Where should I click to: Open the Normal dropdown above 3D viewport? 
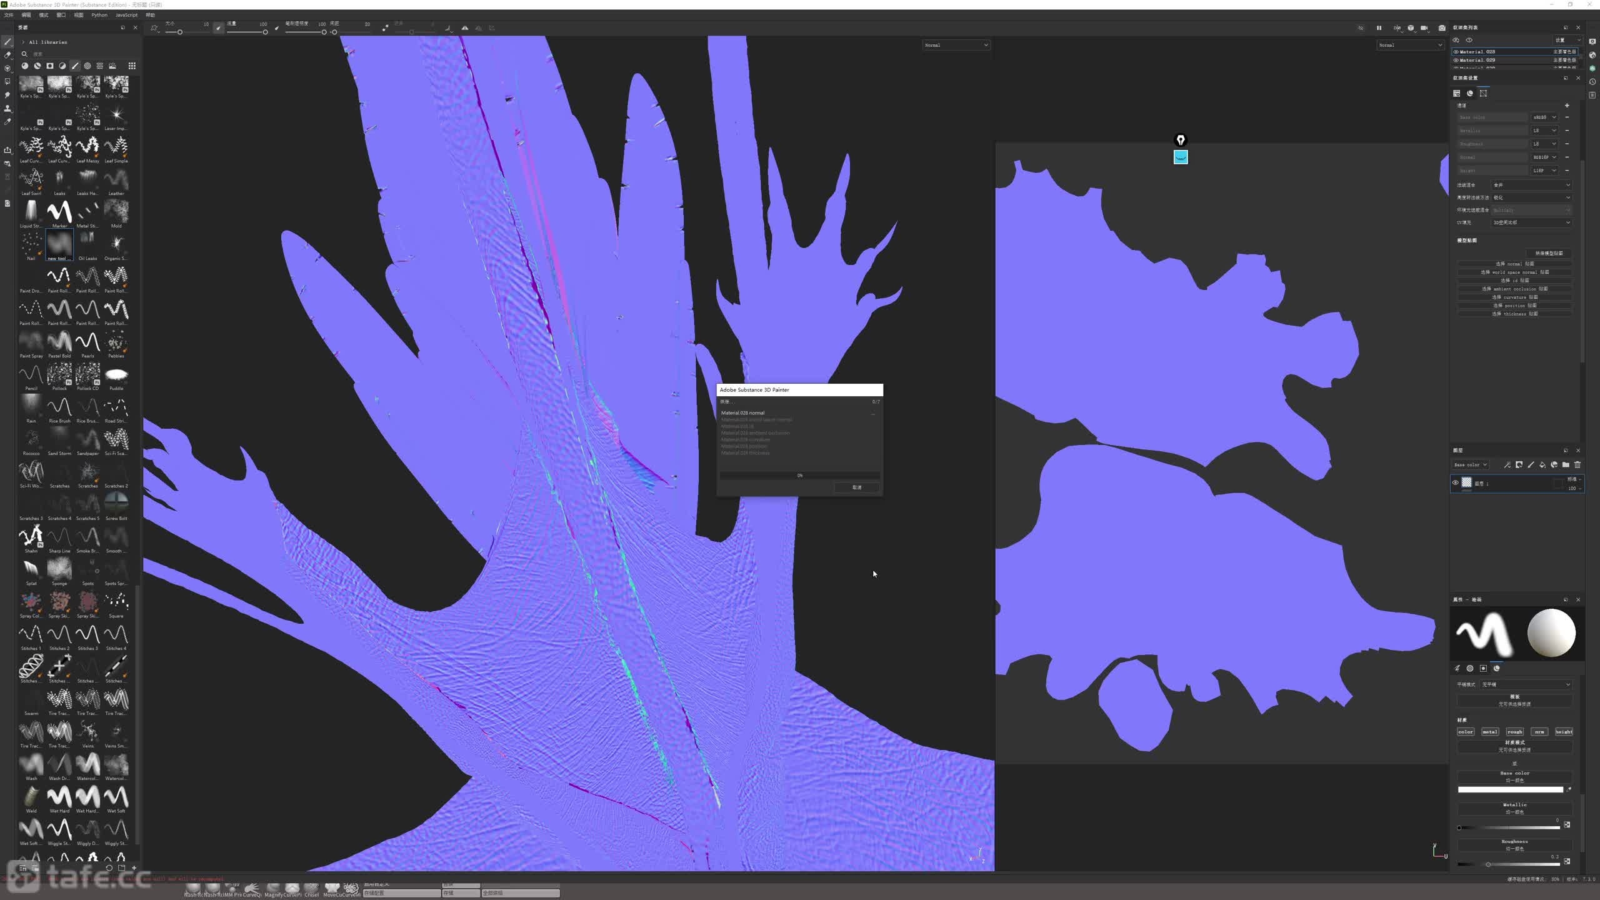click(x=956, y=45)
